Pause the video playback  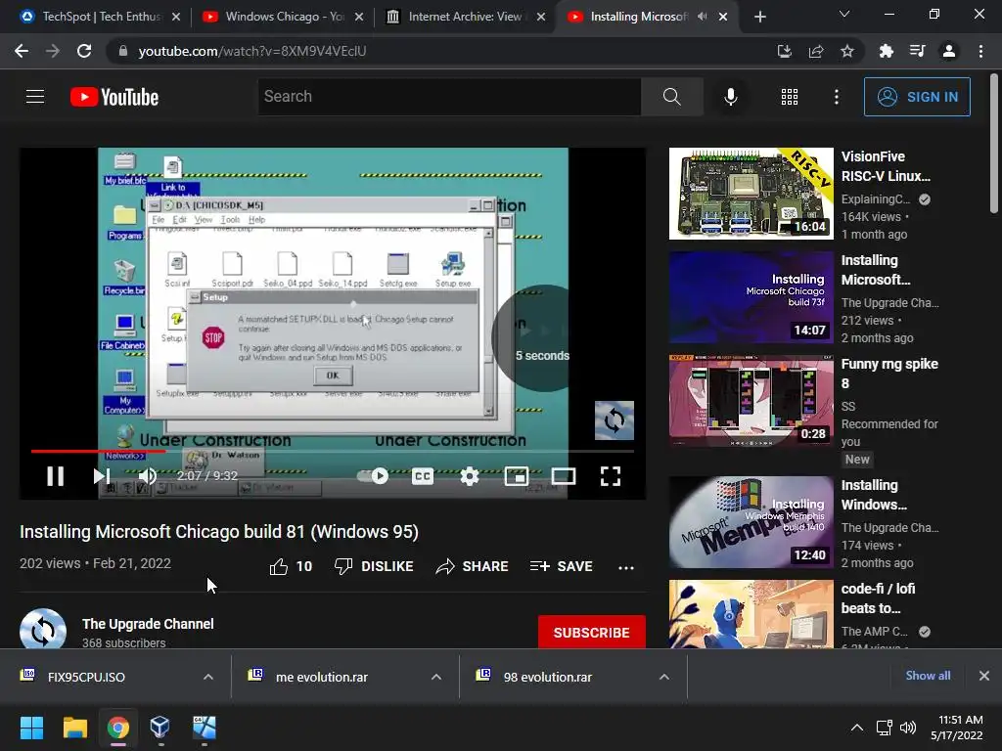(x=55, y=476)
